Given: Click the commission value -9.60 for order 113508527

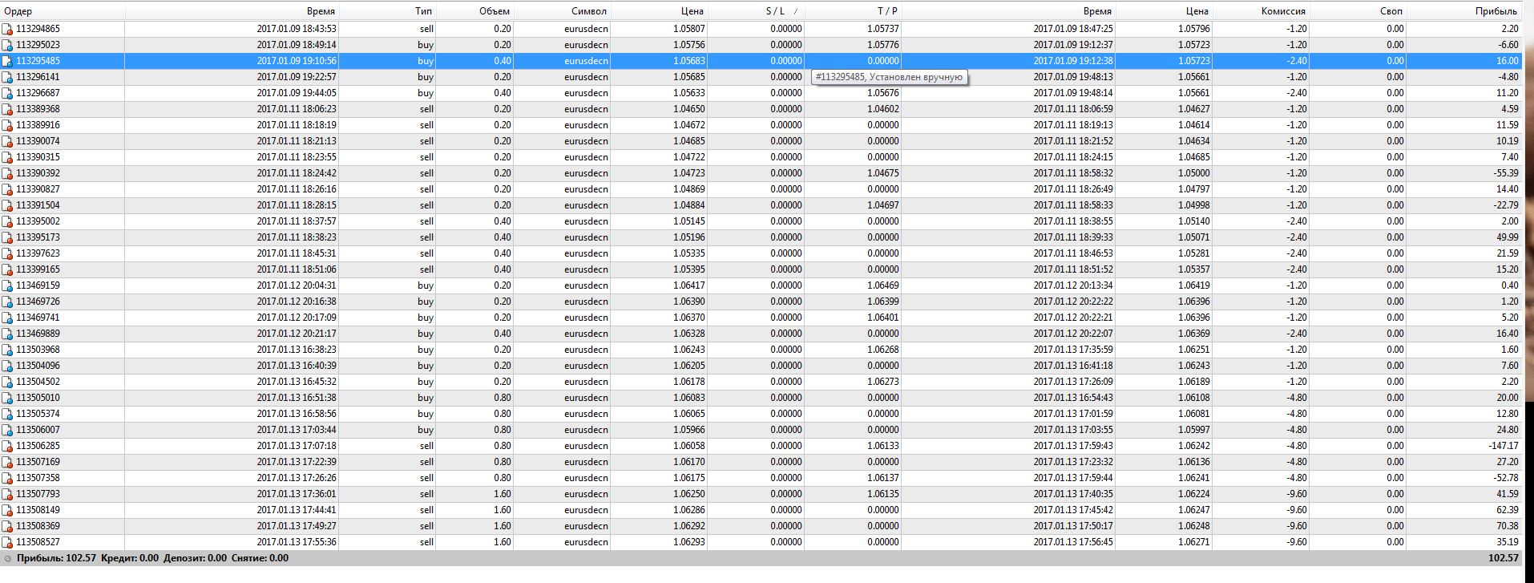Looking at the screenshot, I should (x=1297, y=542).
